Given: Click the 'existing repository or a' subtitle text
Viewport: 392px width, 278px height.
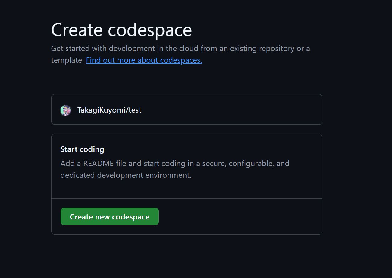Looking at the screenshot, I should pyautogui.click(x=270, y=48).
